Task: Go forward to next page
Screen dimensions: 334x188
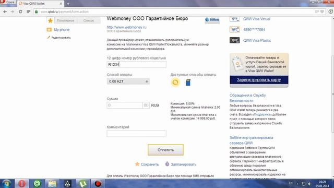Action: click(13, 11)
